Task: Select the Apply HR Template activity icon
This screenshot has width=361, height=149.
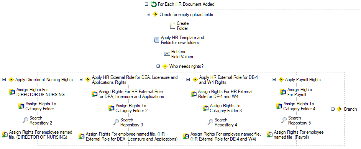Action: pos(157,40)
